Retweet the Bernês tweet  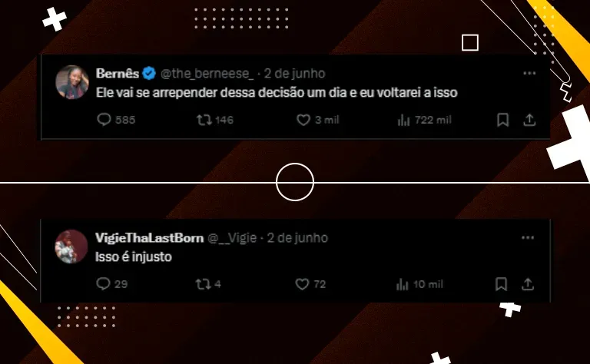coord(215,120)
